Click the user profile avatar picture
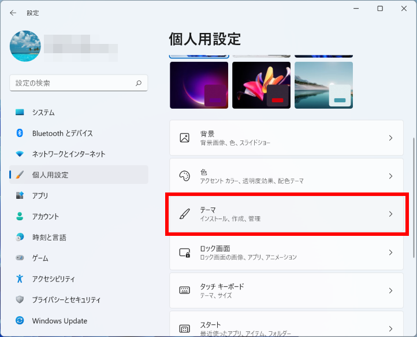The height and width of the screenshot is (337, 417). coord(25,46)
